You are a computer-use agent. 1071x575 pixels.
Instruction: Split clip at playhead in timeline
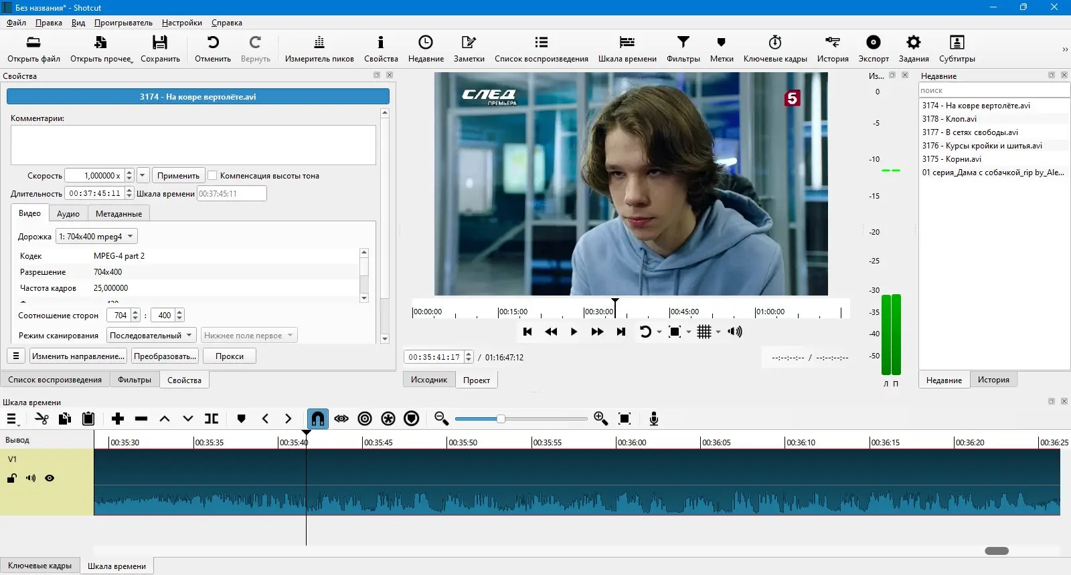point(212,419)
